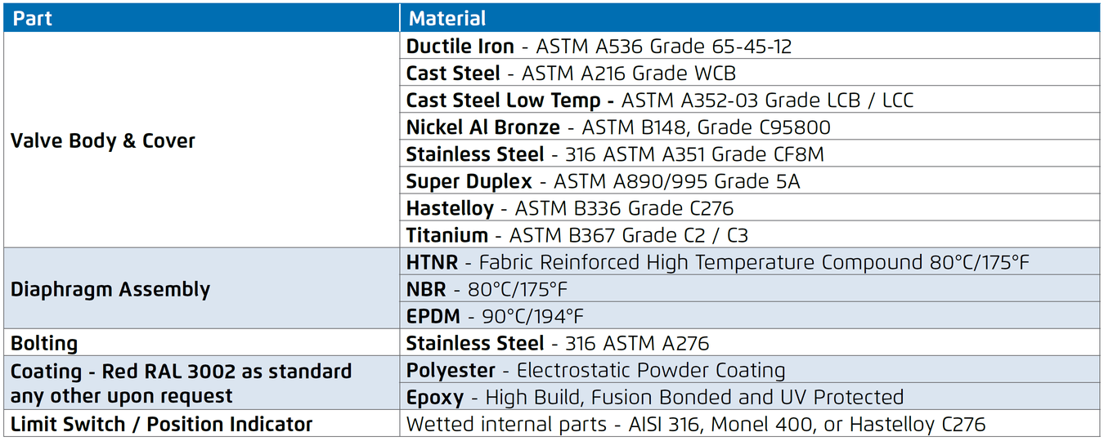Select the Super Duplex material row
This screenshot has width=1104, height=441.
603,181
